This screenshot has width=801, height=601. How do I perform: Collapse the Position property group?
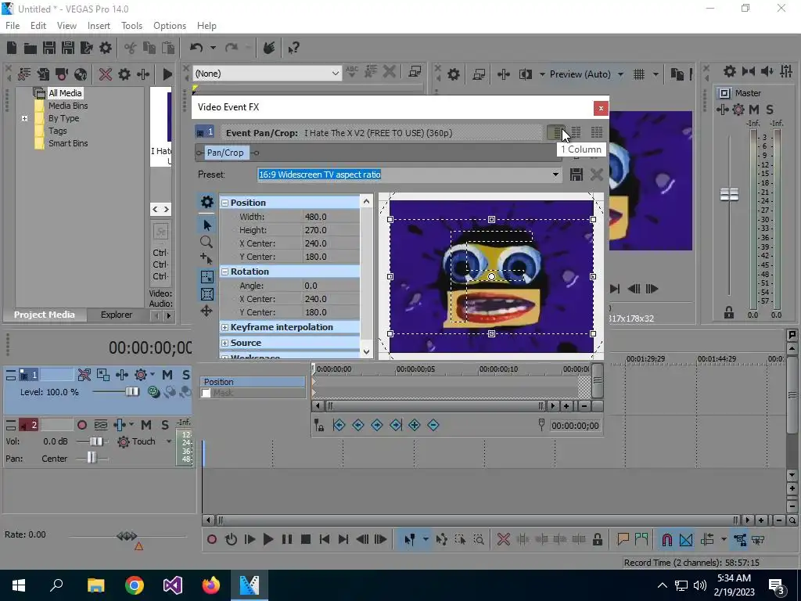pos(224,203)
